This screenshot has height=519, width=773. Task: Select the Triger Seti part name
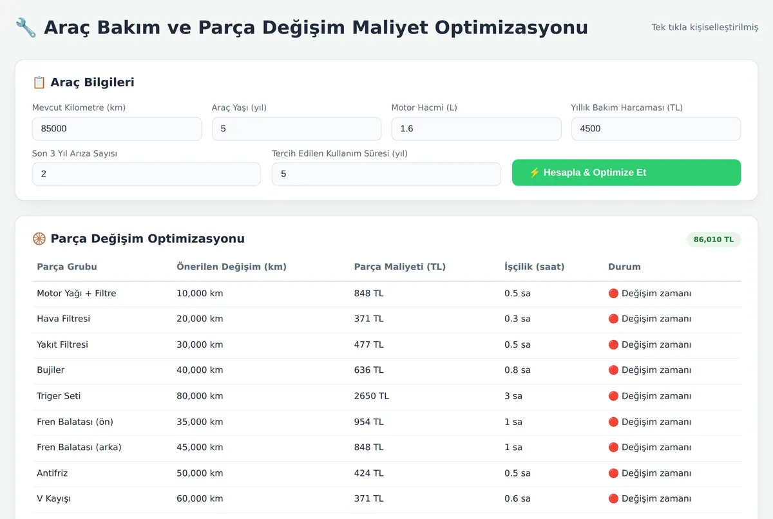(x=59, y=396)
